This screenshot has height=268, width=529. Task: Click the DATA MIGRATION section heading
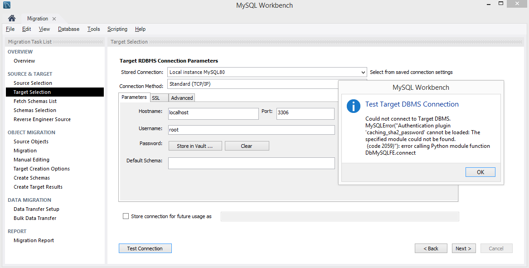coord(29,200)
